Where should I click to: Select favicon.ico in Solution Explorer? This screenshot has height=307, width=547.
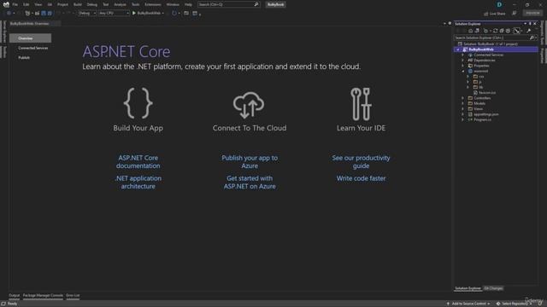[487, 93]
